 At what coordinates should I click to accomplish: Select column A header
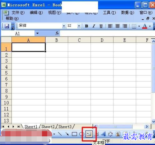(29, 40)
